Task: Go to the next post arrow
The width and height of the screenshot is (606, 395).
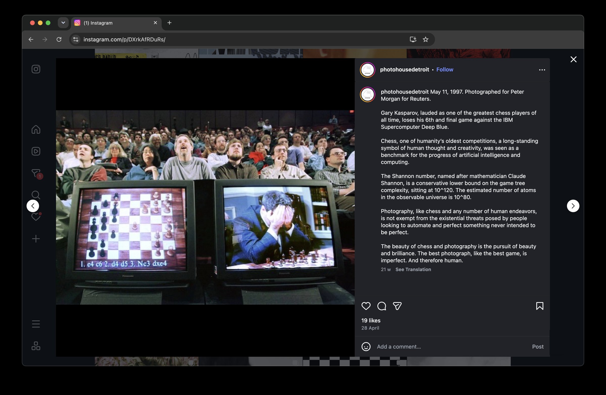Action: point(573,206)
